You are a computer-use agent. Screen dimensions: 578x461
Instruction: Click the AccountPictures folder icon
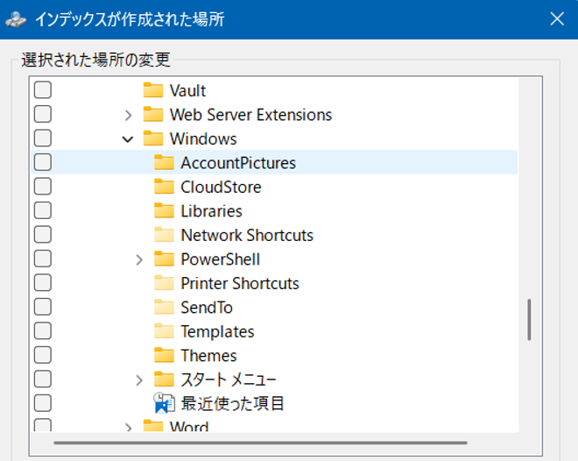click(x=164, y=162)
